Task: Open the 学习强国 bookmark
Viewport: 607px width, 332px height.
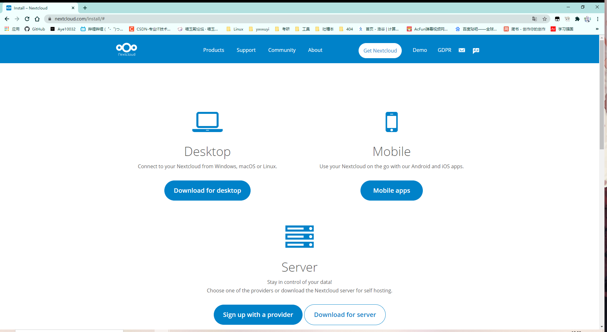Action: (562, 29)
